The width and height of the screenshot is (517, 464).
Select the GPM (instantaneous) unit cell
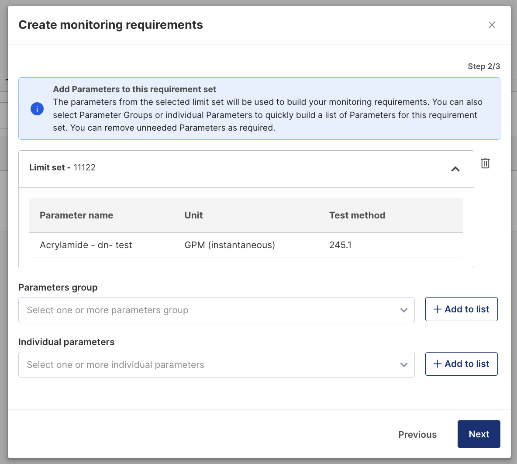pos(230,245)
